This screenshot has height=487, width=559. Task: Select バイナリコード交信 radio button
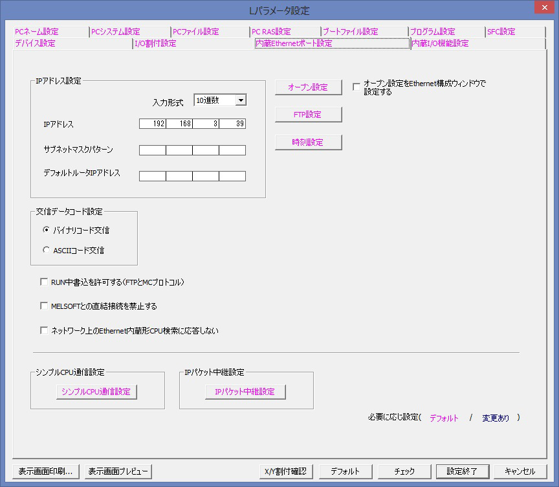(x=46, y=230)
